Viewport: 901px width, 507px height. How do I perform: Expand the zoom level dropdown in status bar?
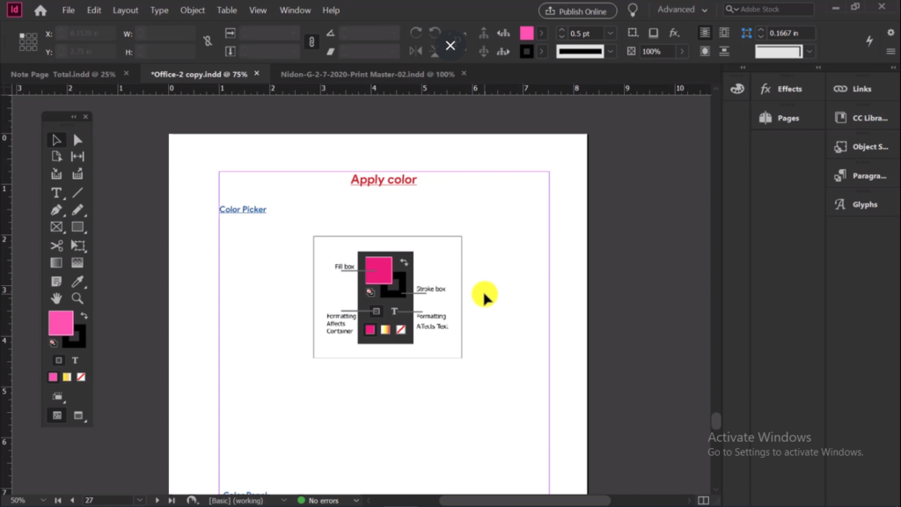[43, 501]
